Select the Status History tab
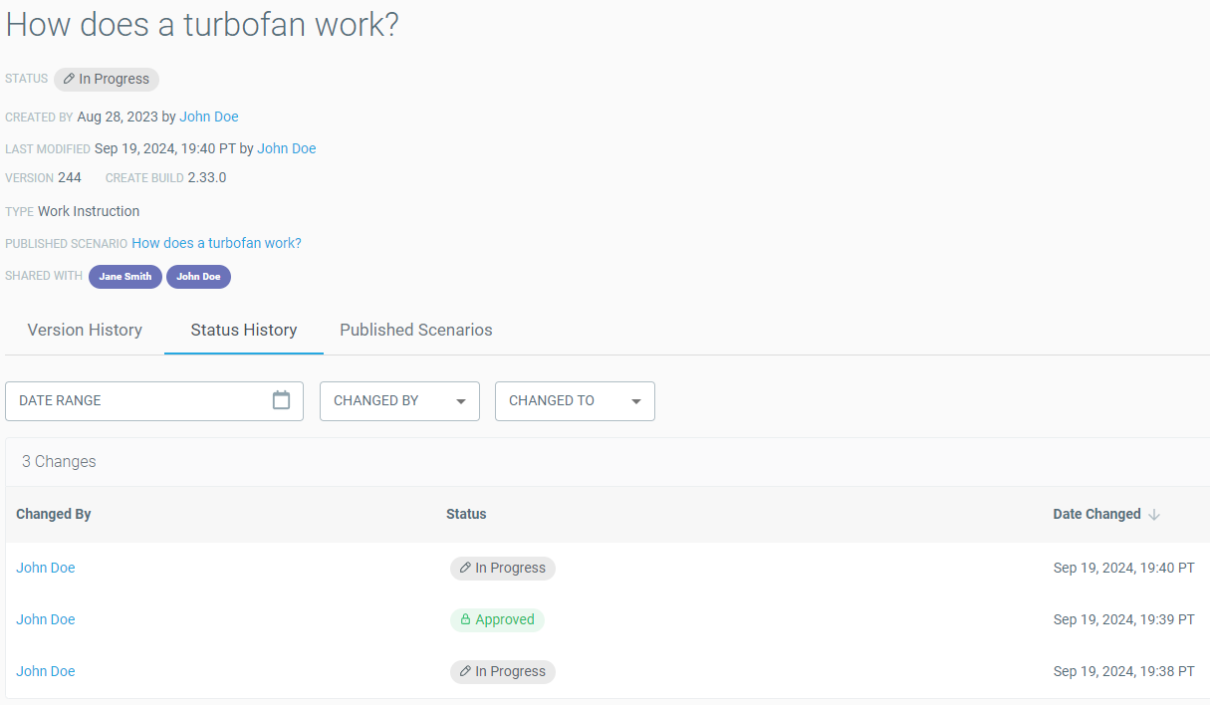 [x=244, y=330]
